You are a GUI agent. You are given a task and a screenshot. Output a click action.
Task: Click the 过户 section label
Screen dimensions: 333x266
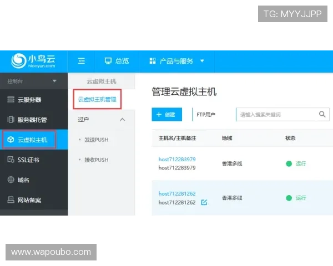pyautogui.click(x=83, y=120)
